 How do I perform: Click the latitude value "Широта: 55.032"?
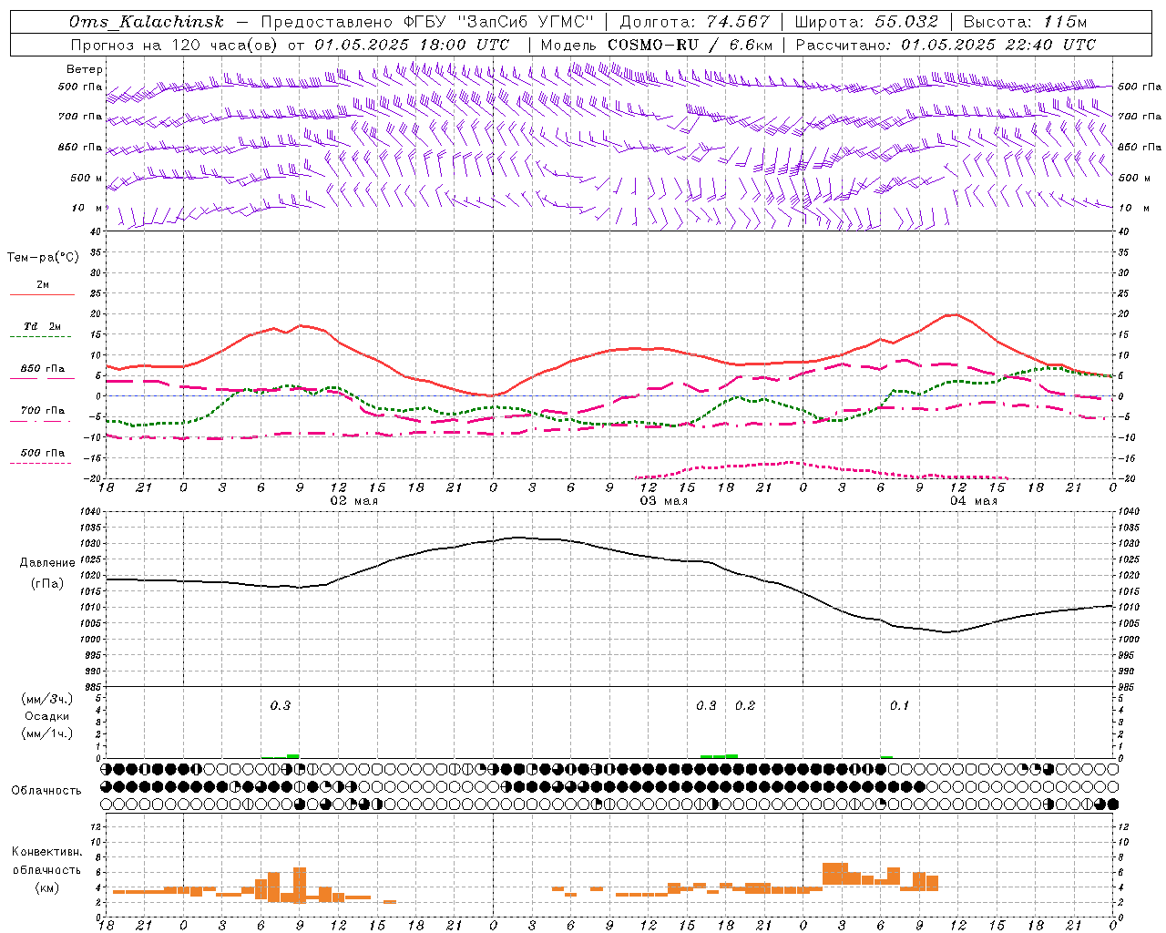[x=866, y=22]
